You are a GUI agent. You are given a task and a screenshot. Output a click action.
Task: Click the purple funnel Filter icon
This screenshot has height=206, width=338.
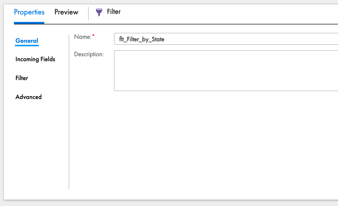click(99, 12)
